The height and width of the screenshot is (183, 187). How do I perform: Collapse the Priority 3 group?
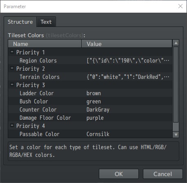(x=12, y=85)
